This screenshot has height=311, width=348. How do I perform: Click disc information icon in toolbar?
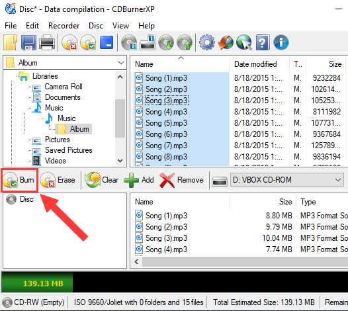click(x=129, y=42)
